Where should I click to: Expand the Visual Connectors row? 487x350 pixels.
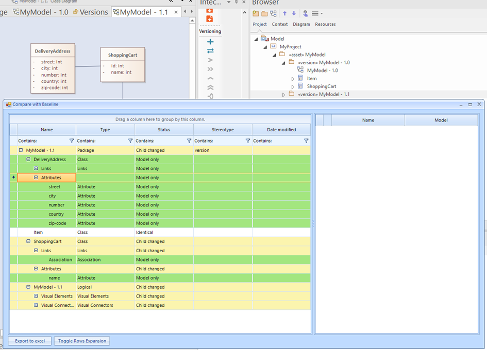click(x=36, y=305)
